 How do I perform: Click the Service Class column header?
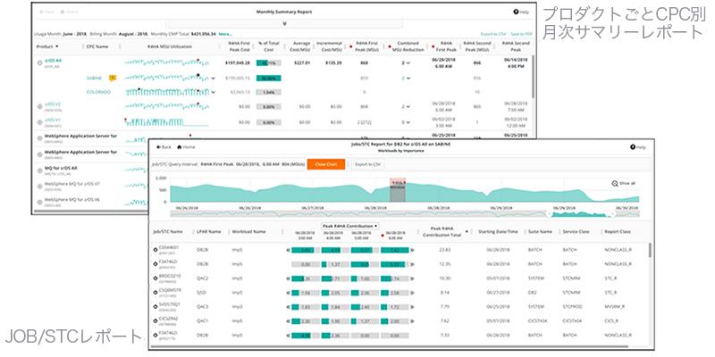coord(576,232)
